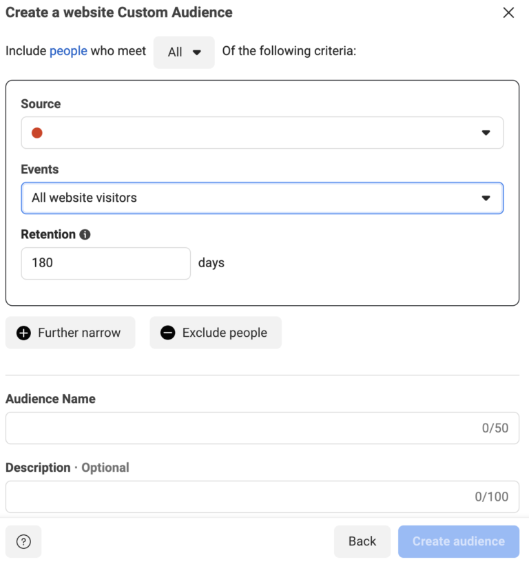Click the chevron inside the All selector
This screenshot has width=529, height=562.
(x=198, y=51)
